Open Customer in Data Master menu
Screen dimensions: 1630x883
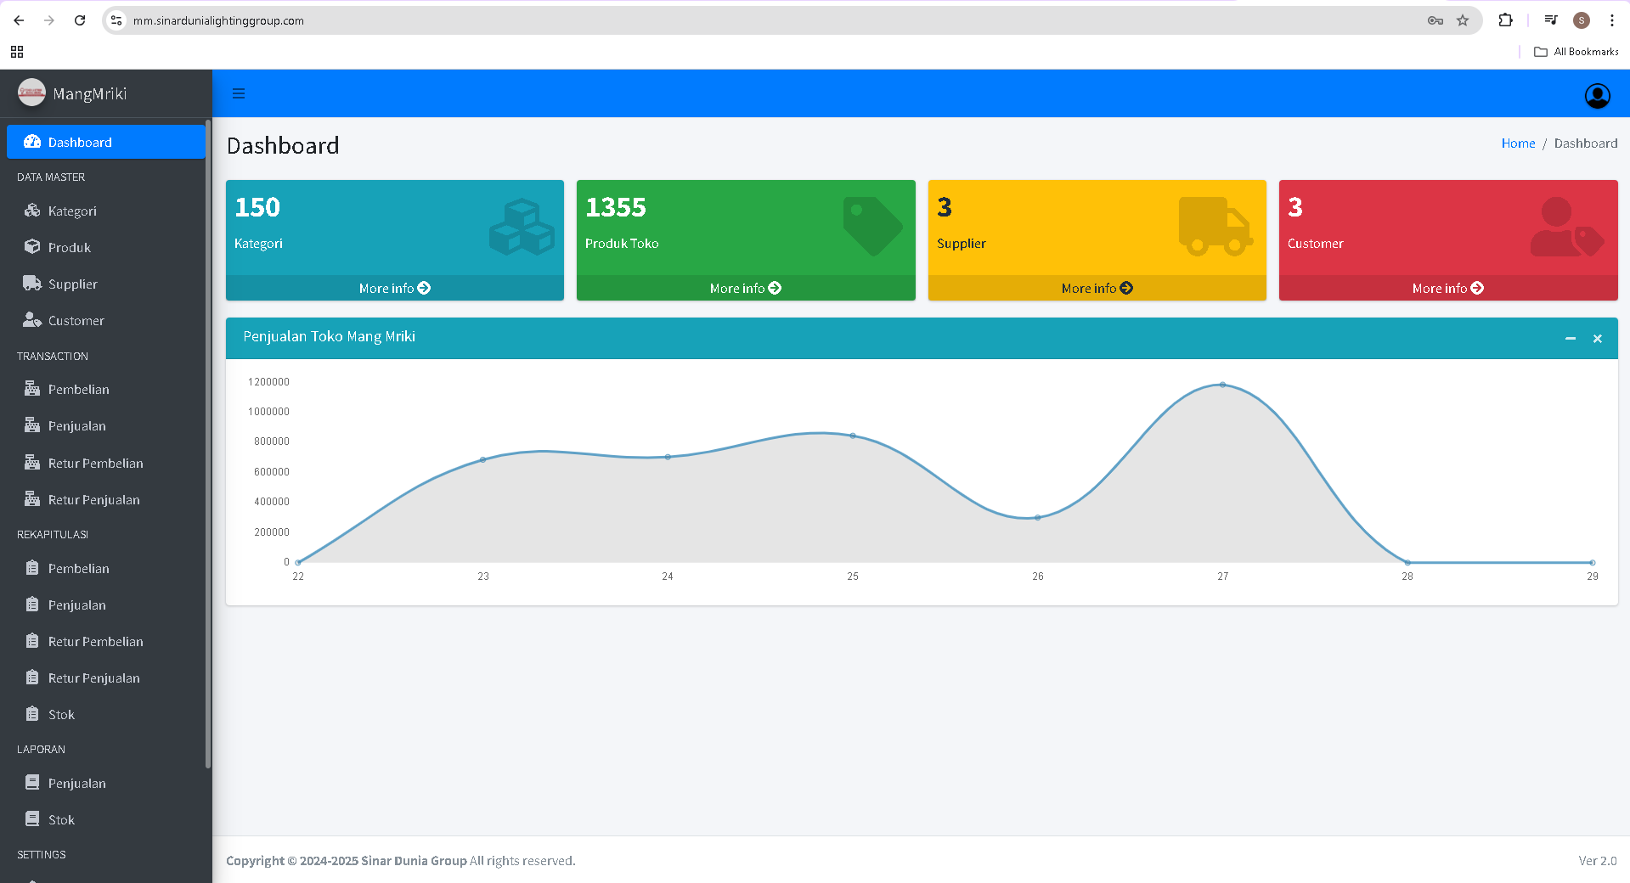(x=106, y=320)
